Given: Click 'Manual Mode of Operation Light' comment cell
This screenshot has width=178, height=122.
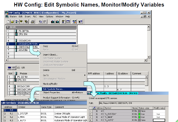Looking at the screenshot, I should (70, 117).
